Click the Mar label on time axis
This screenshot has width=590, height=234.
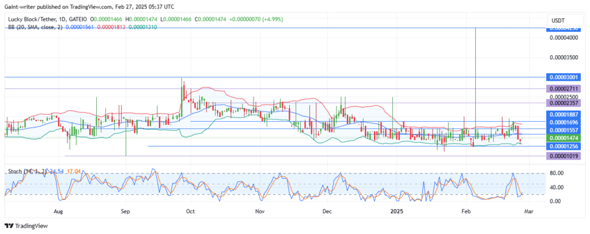529,212
